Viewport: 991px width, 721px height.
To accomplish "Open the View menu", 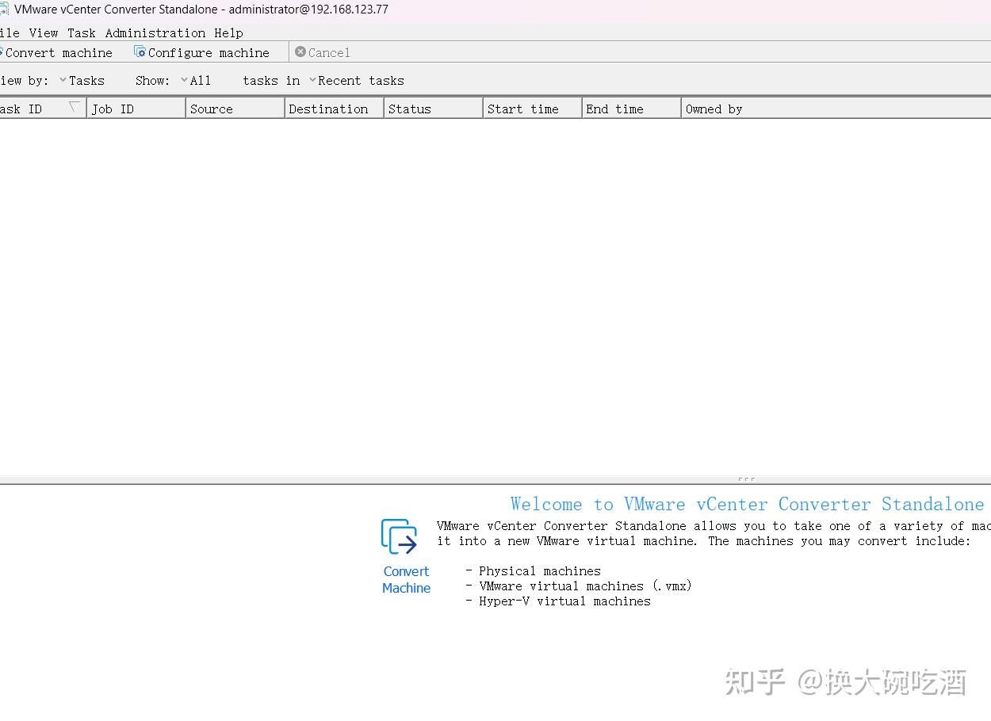I will pyautogui.click(x=44, y=32).
